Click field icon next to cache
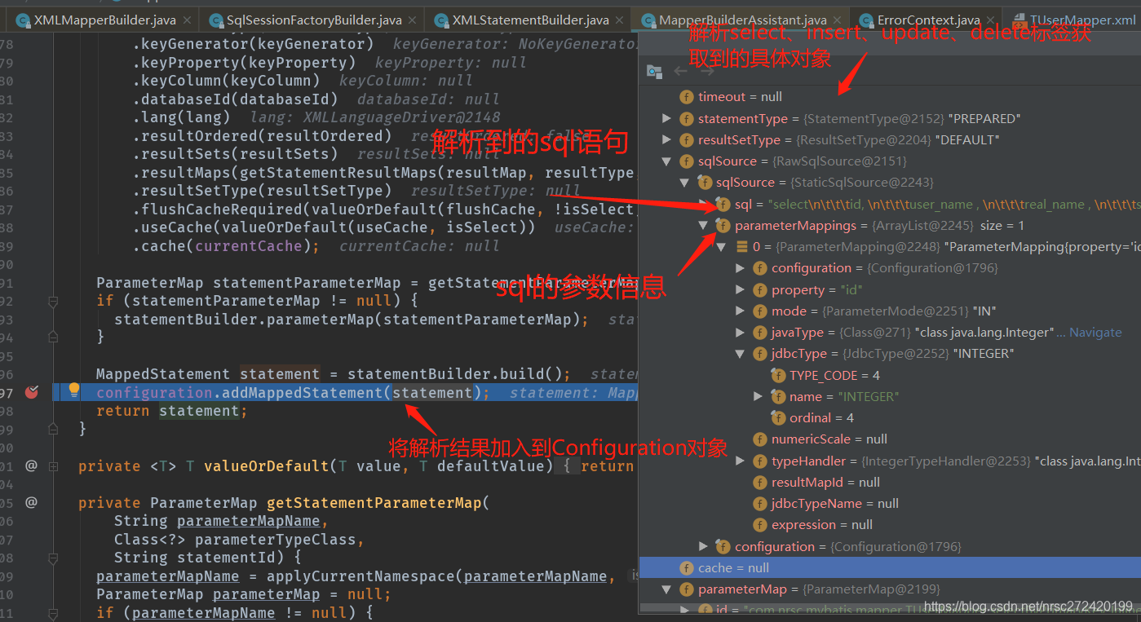 [x=687, y=567]
